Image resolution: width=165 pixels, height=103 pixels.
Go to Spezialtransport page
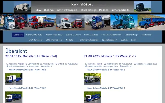point(109,40)
